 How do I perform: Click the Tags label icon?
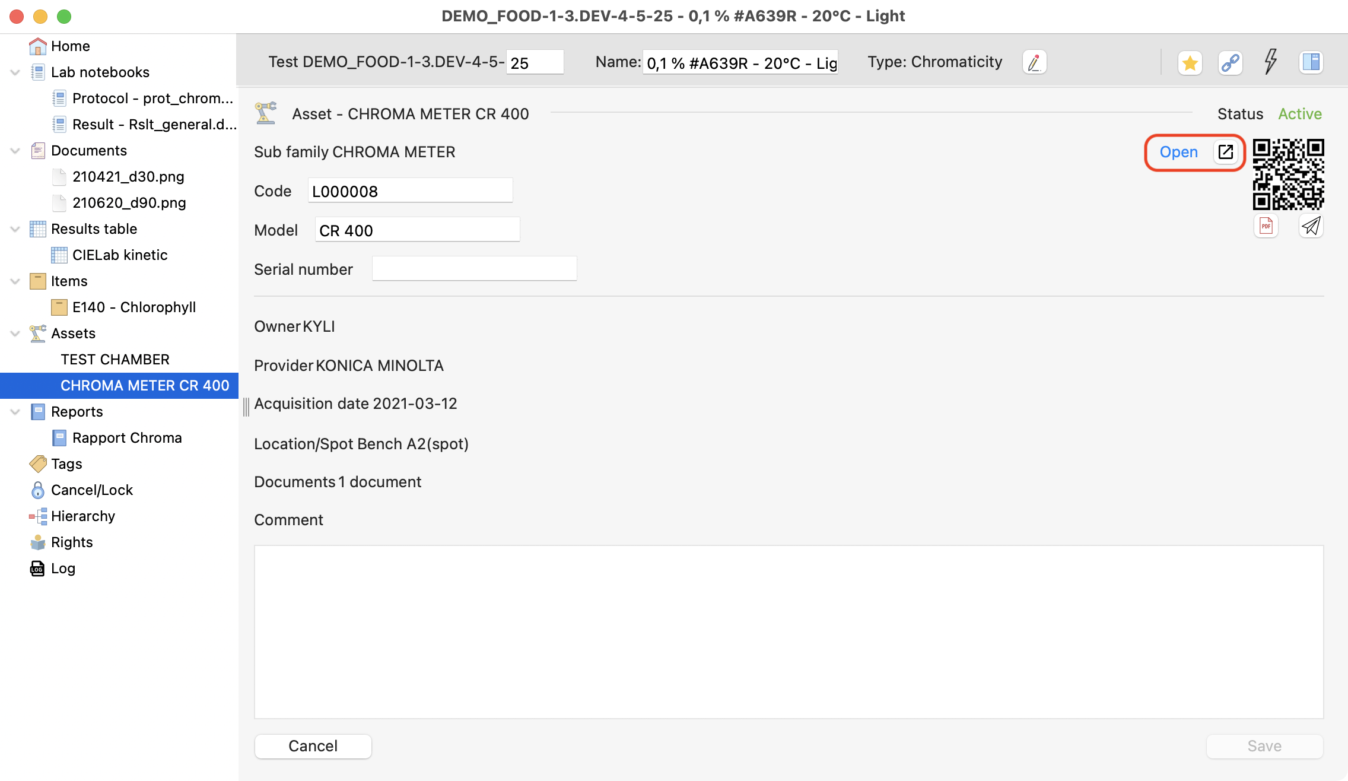37,464
